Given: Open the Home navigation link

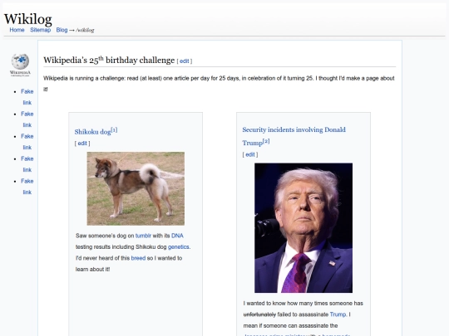Looking at the screenshot, I should (x=17, y=30).
